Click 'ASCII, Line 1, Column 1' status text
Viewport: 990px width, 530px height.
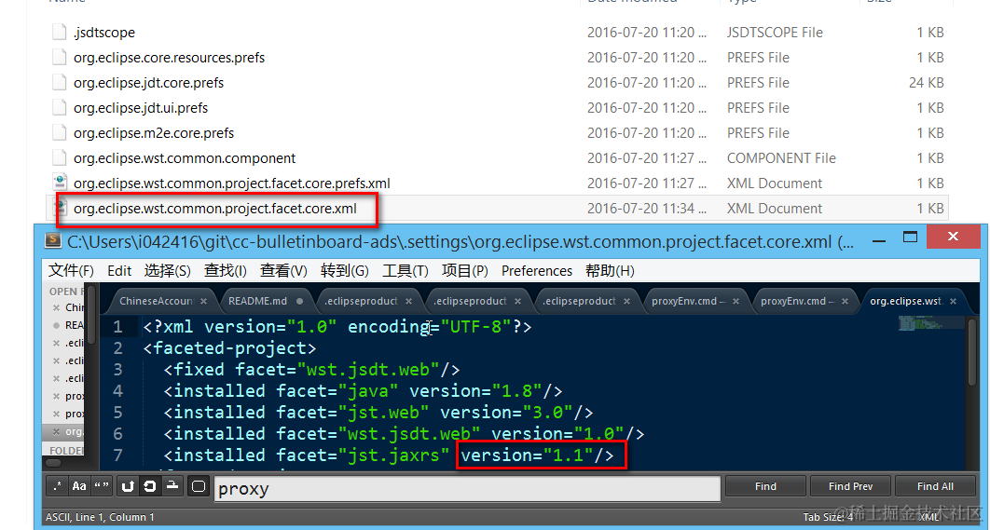(100, 517)
